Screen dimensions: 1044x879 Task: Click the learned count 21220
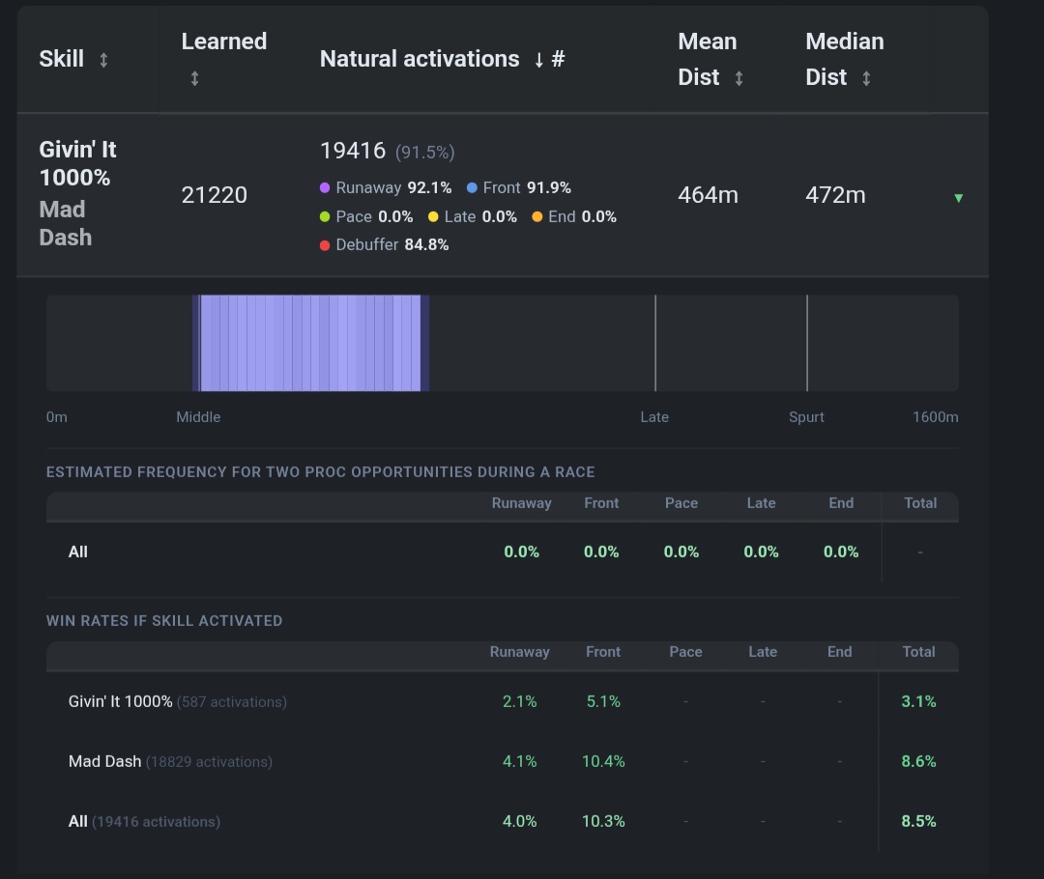(215, 195)
